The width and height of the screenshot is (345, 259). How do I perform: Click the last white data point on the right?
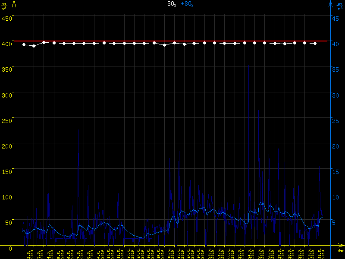(315, 43)
